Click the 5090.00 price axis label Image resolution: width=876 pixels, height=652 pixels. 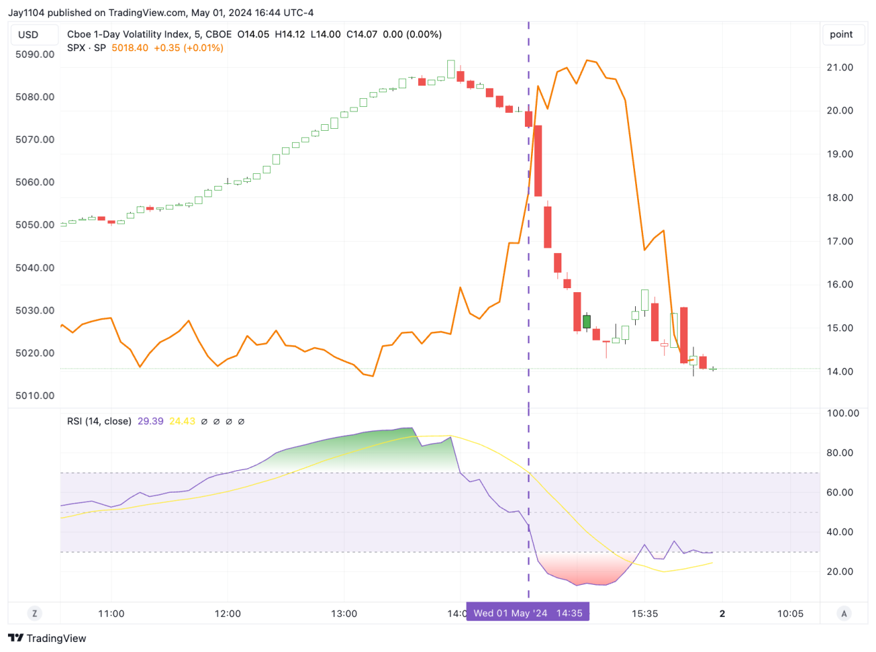[x=35, y=54]
